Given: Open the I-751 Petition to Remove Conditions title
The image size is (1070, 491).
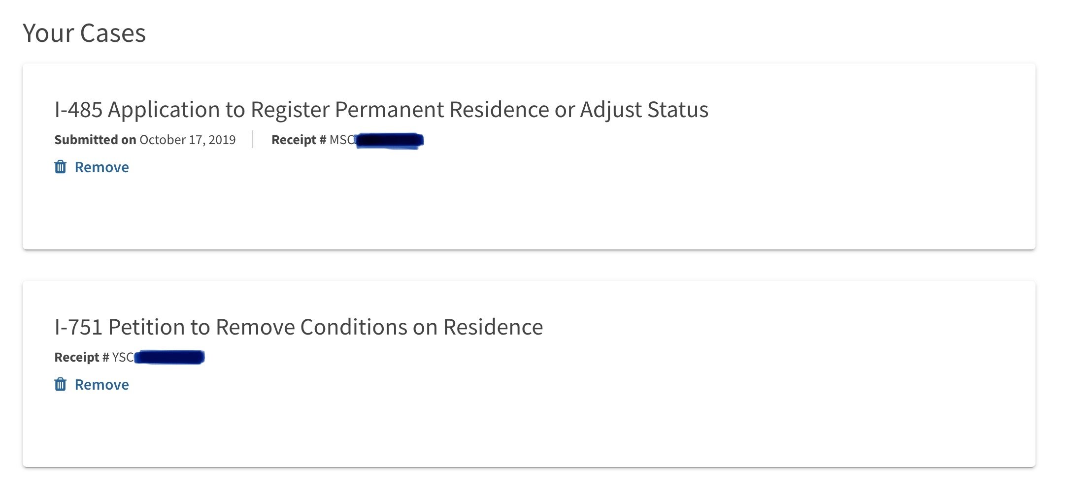Looking at the screenshot, I should (298, 327).
